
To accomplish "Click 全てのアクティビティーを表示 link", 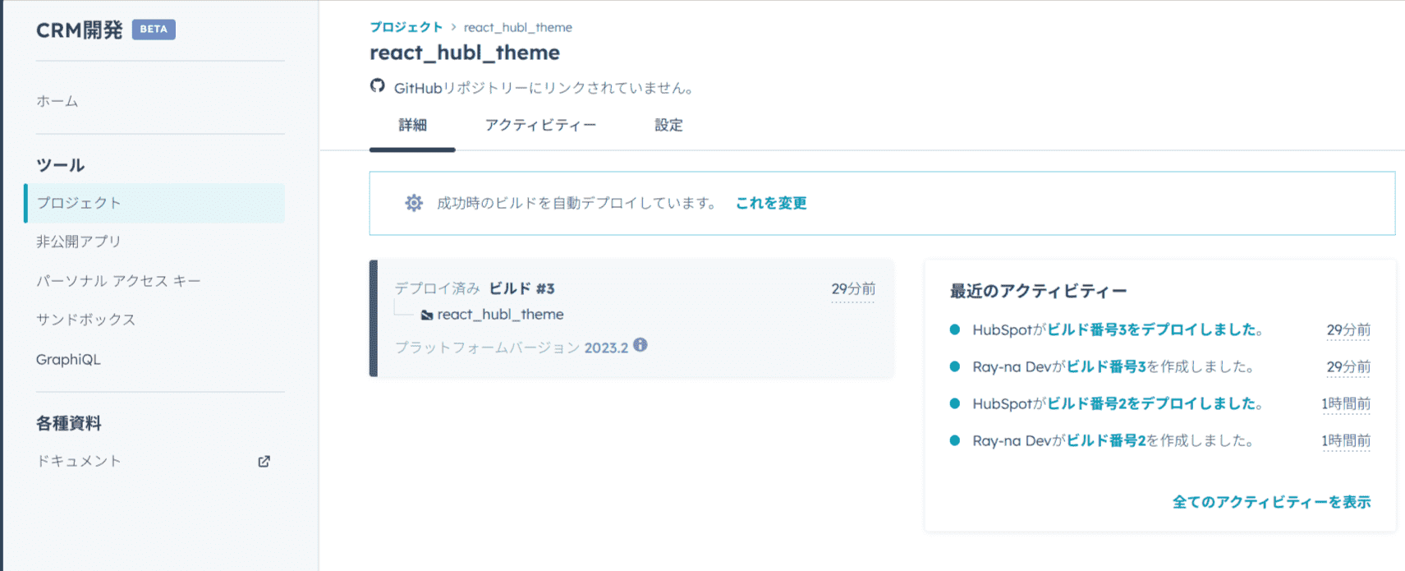I will 1271,502.
